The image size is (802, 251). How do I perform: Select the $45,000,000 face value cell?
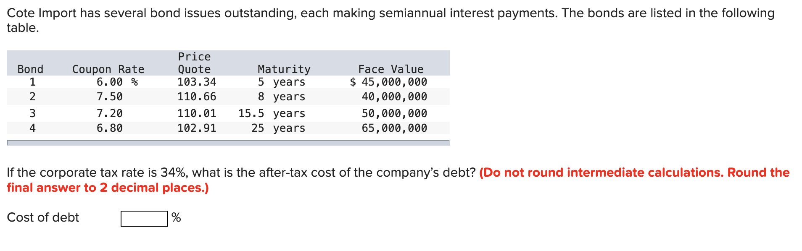388,82
